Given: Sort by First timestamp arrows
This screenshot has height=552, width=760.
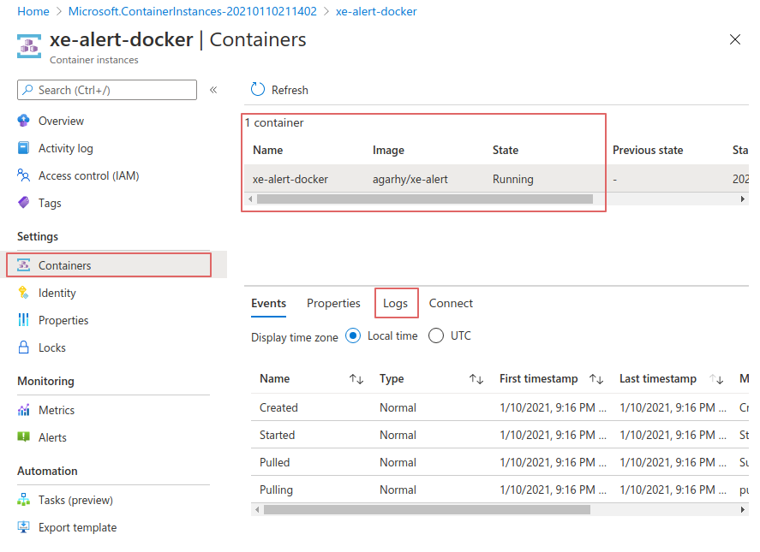Looking at the screenshot, I should click(x=596, y=379).
